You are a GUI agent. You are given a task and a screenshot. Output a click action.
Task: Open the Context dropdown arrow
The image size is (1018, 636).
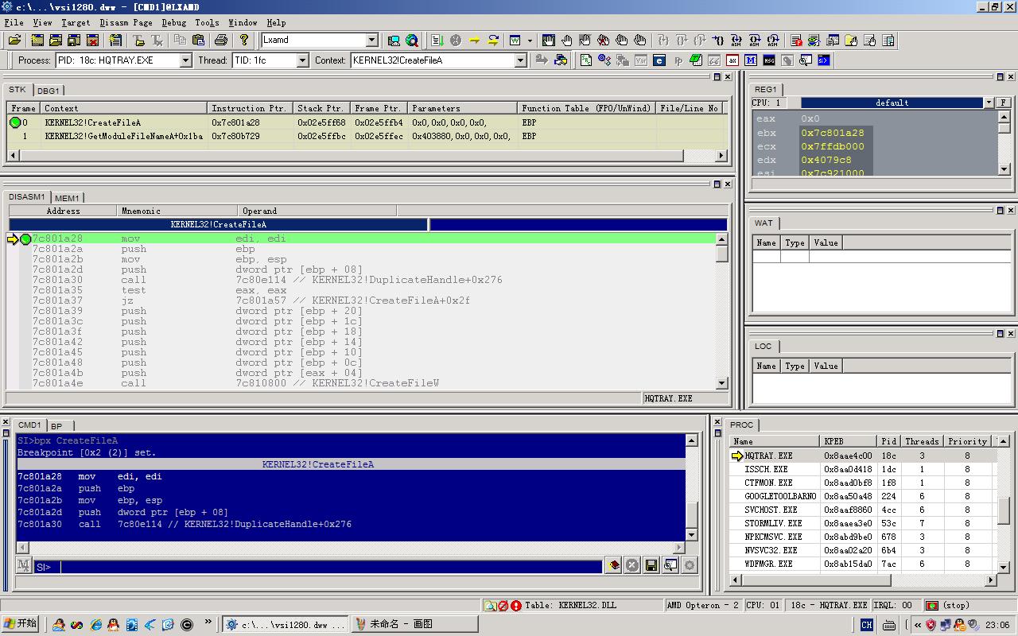[x=521, y=60]
